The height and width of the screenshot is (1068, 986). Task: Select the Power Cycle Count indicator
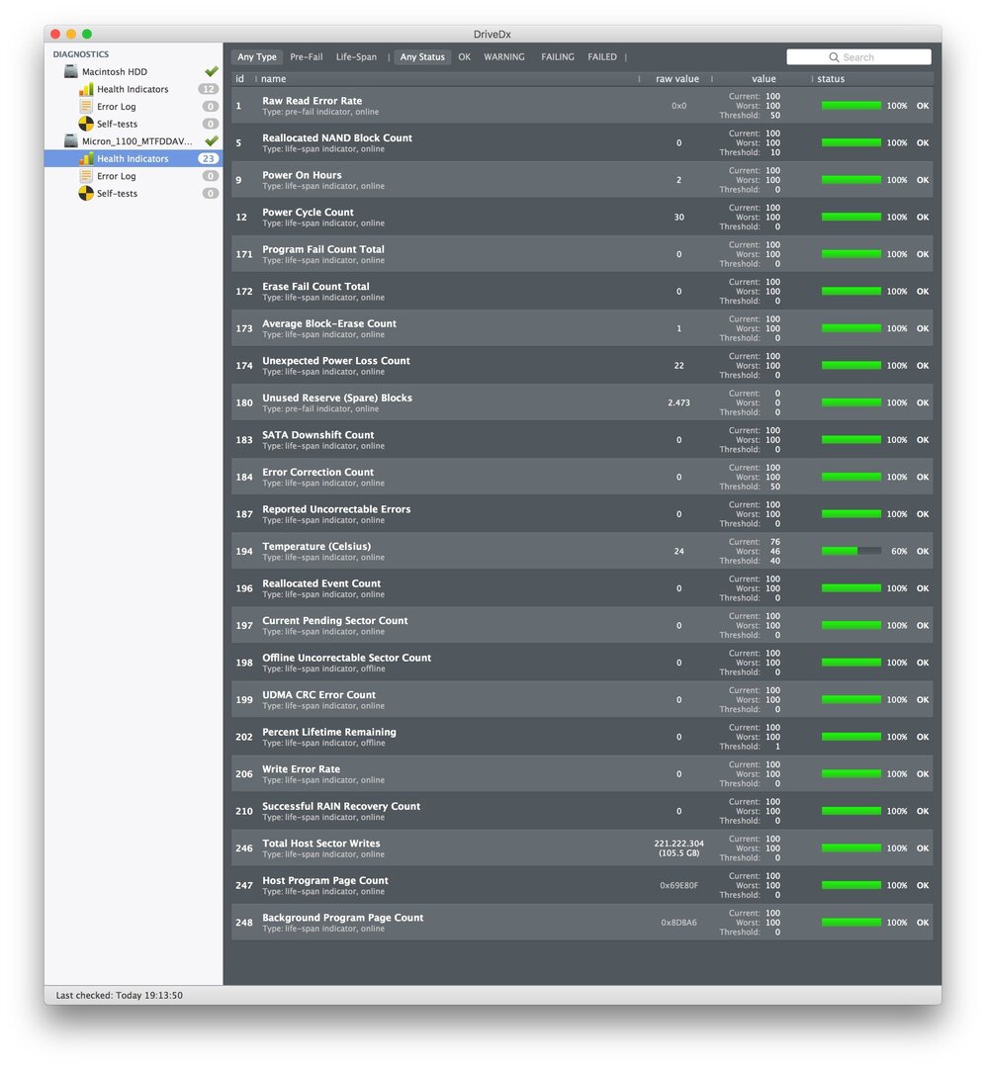pyautogui.click(x=582, y=218)
